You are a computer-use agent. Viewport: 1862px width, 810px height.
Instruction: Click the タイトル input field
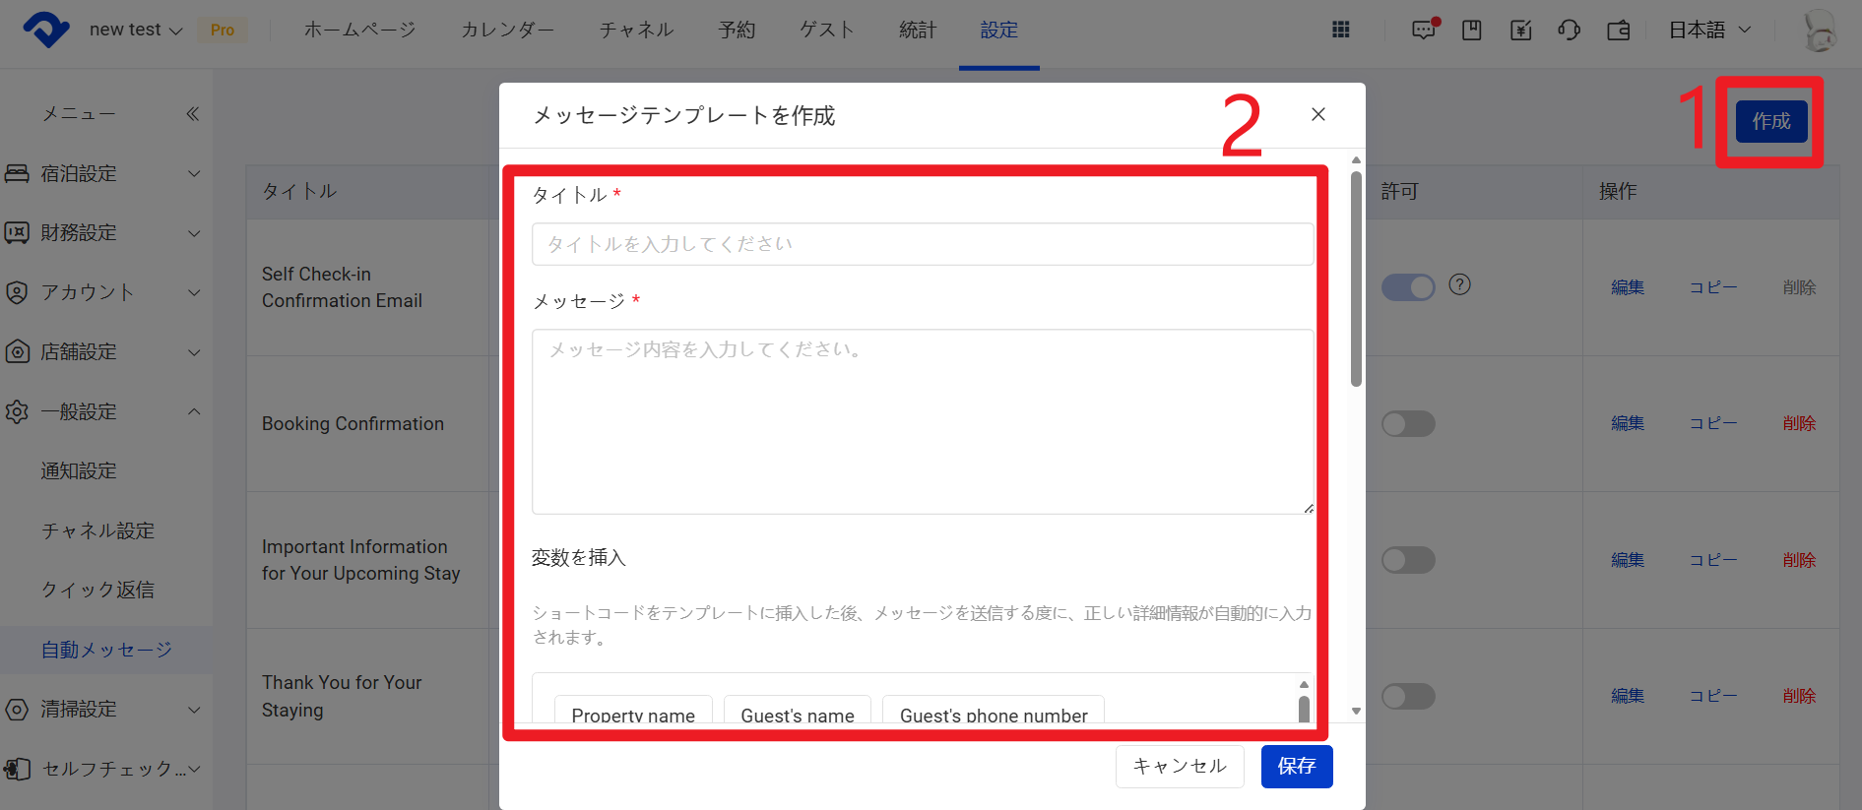(x=922, y=244)
